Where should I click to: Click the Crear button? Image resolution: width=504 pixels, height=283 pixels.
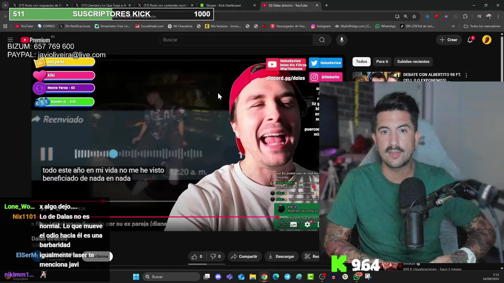(448, 40)
